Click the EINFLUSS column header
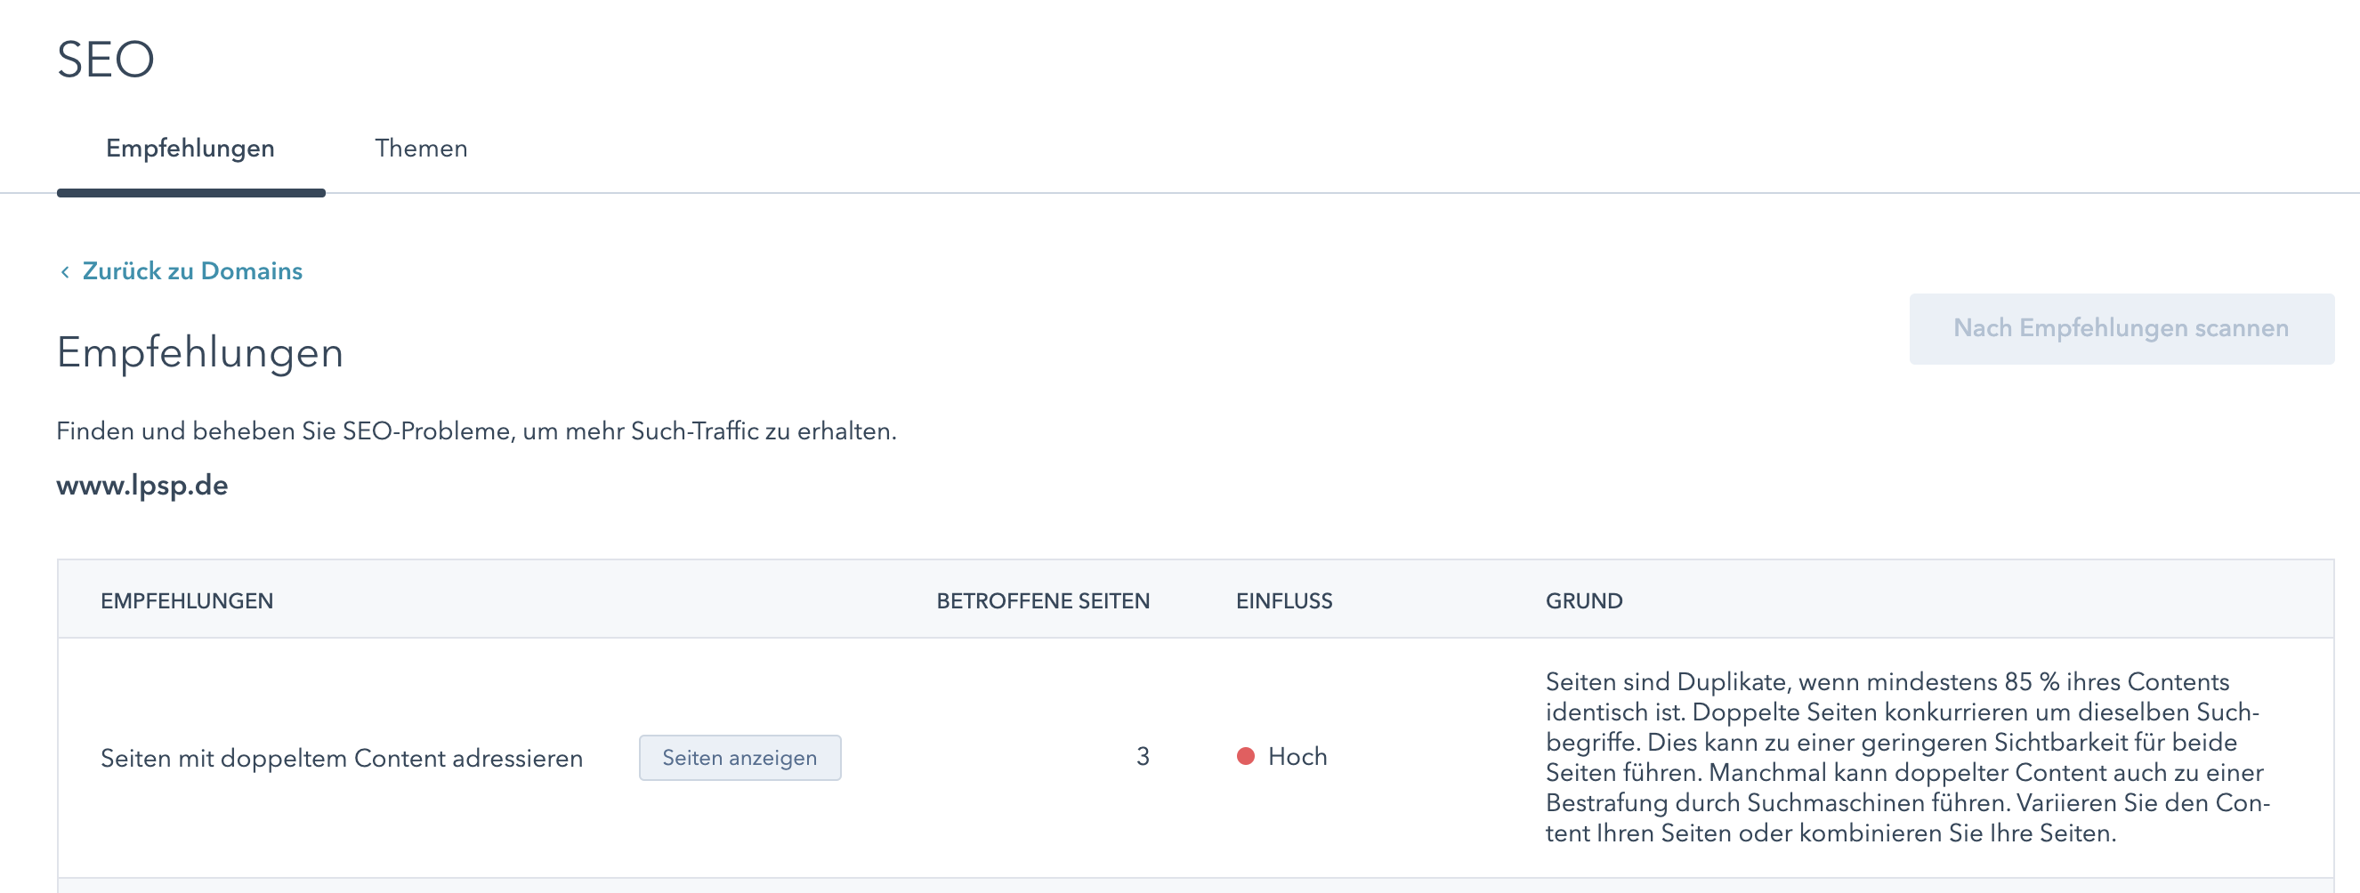 point(1283,601)
